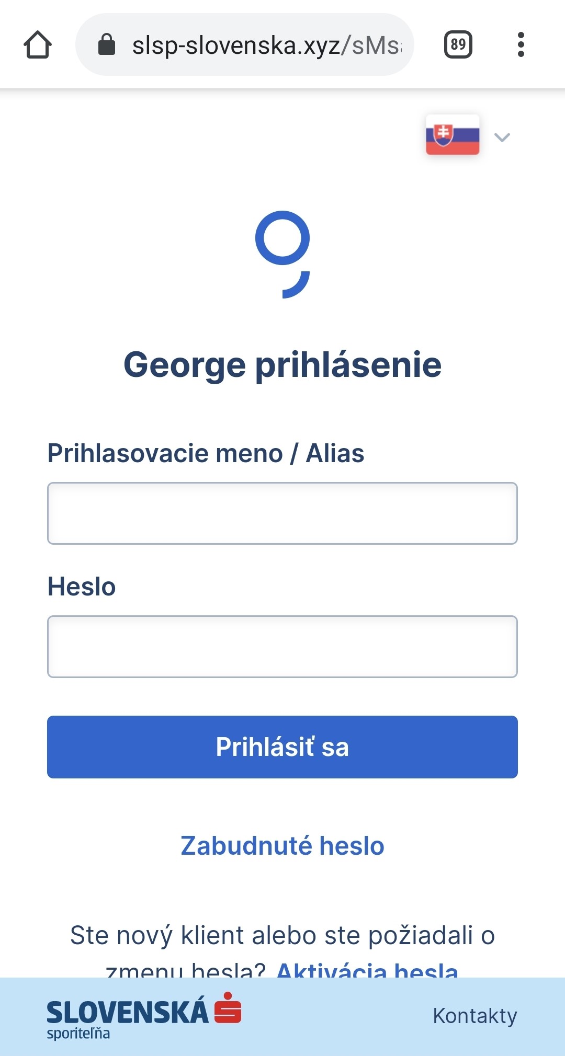
Task: Tap the browser home icon
Action: (x=38, y=45)
